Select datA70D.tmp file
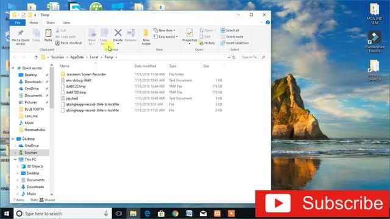The height and width of the screenshot is (219, 390). pos(76,92)
